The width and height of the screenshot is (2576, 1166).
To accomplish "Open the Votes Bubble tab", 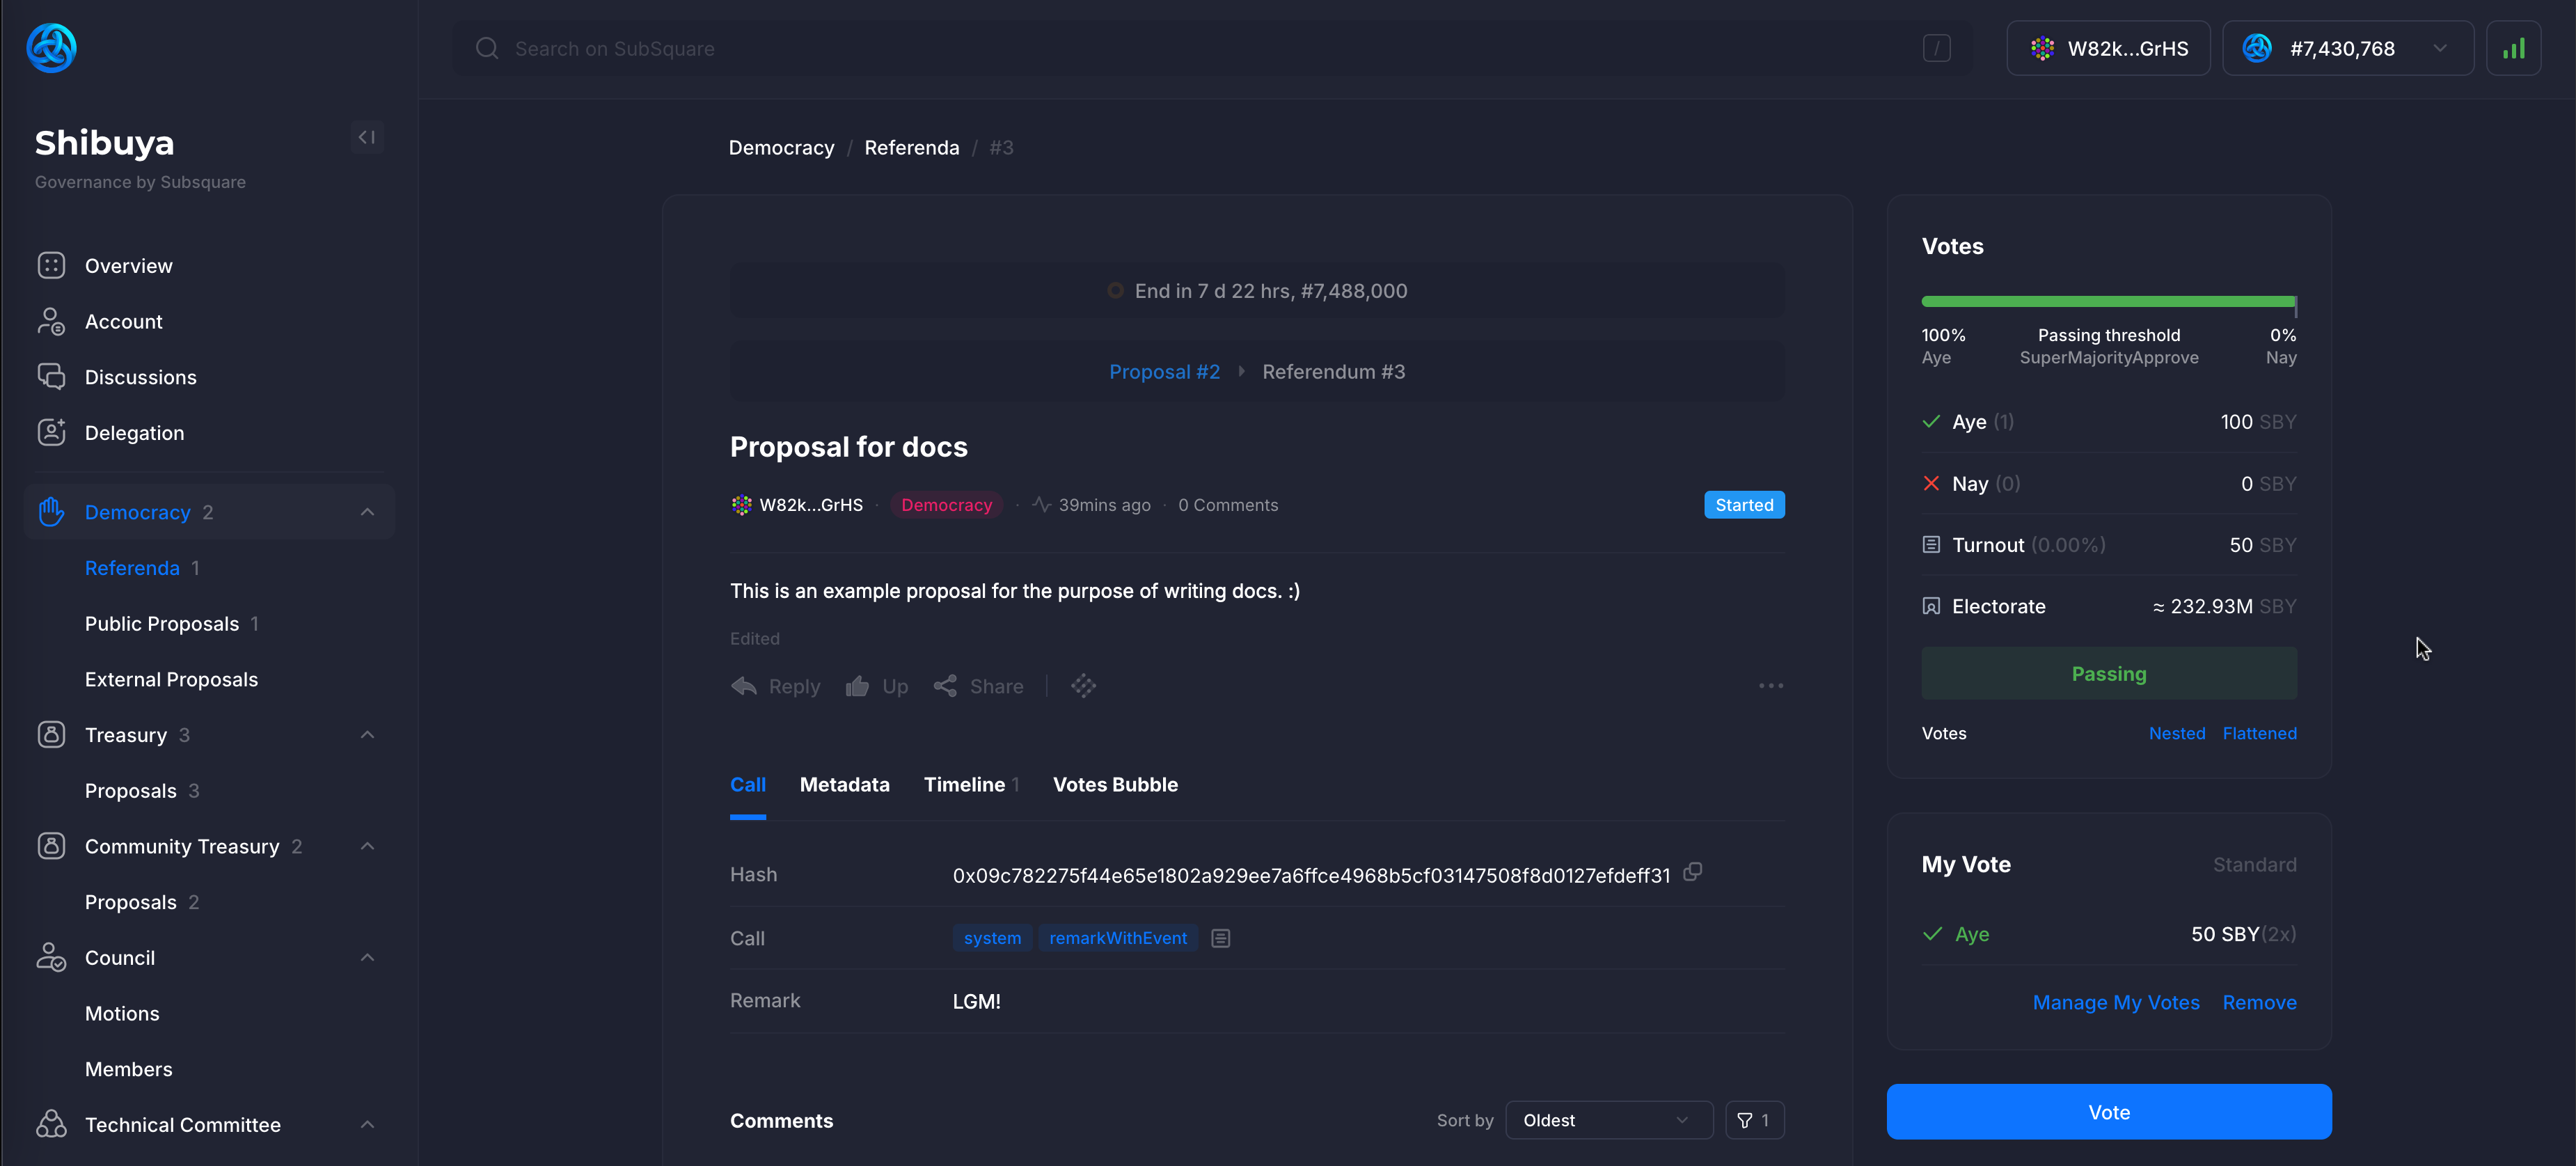I will pos(1114,785).
